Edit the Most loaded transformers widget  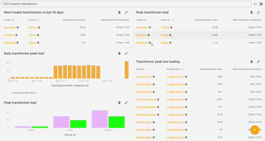(x=126, y=12)
